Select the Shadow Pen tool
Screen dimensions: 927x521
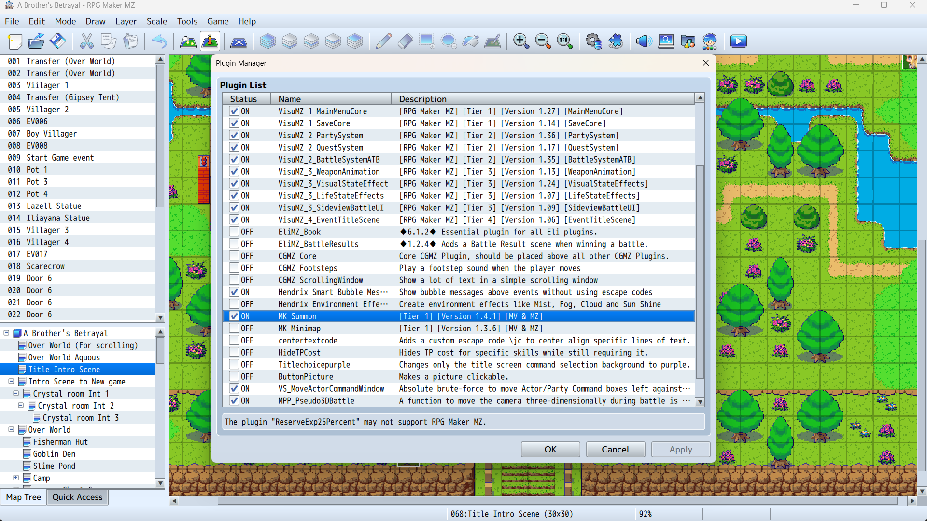click(x=492, y=41)
